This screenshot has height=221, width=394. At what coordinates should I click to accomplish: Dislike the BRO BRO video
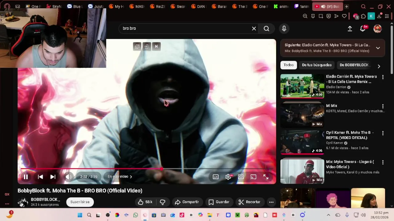click(163, 202)
